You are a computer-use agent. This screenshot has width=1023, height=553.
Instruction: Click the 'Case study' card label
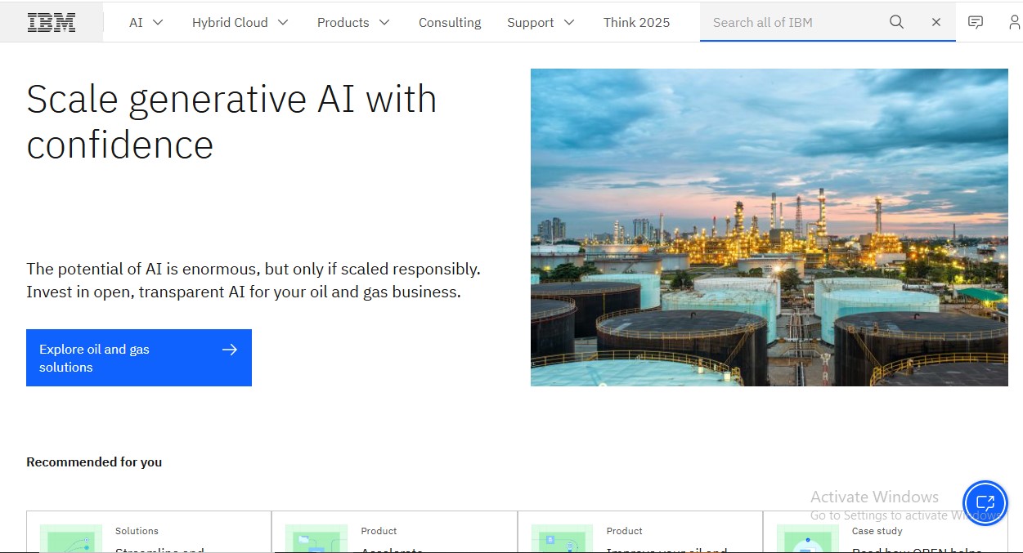[x=877, y=531]
